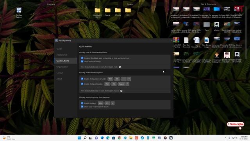Open weather widget on the taskbar
The width and height of the screenshot is (250, 141).
coord(9,138)
